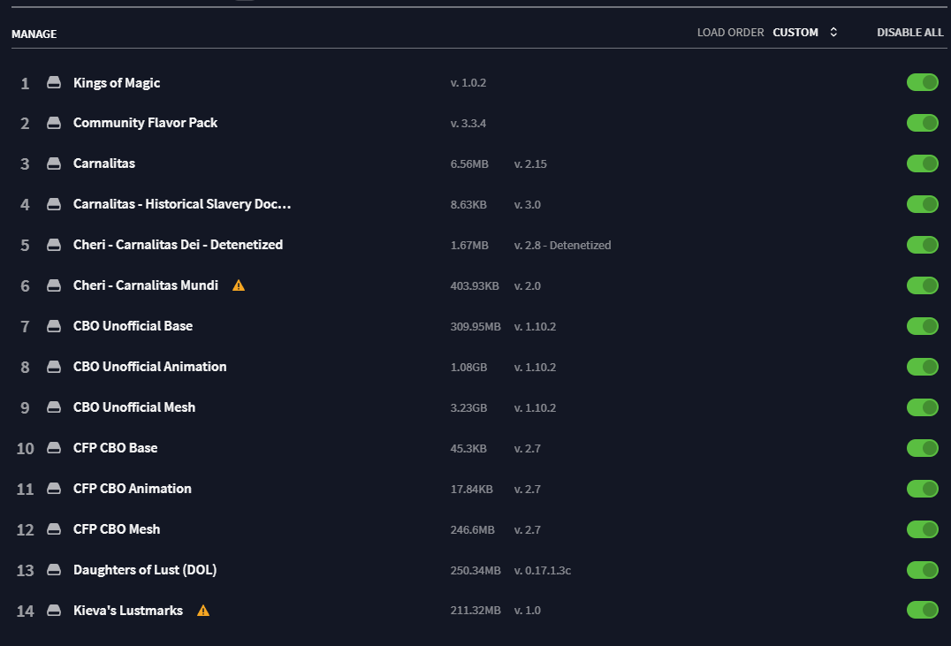Switch off the Carnalitas v. 2.15 mod

pyautogui.click(x=923, y=163)
